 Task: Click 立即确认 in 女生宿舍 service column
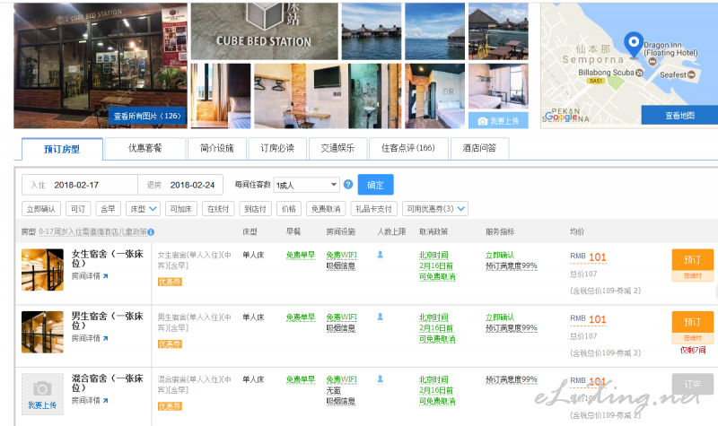click(500, 255)
